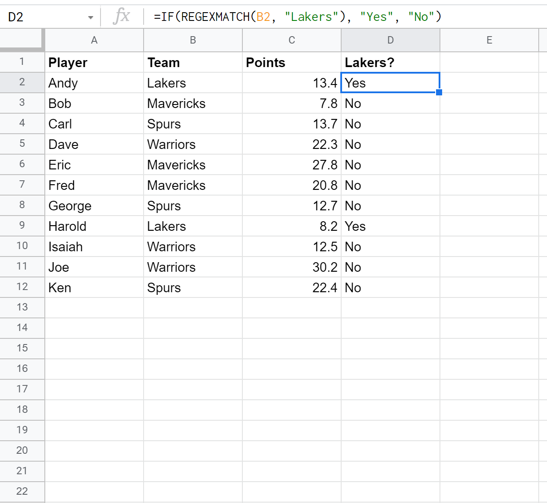The height and width of the screenshot is (503, 547).
Task: Select column header B
Action: click(193, 40)
